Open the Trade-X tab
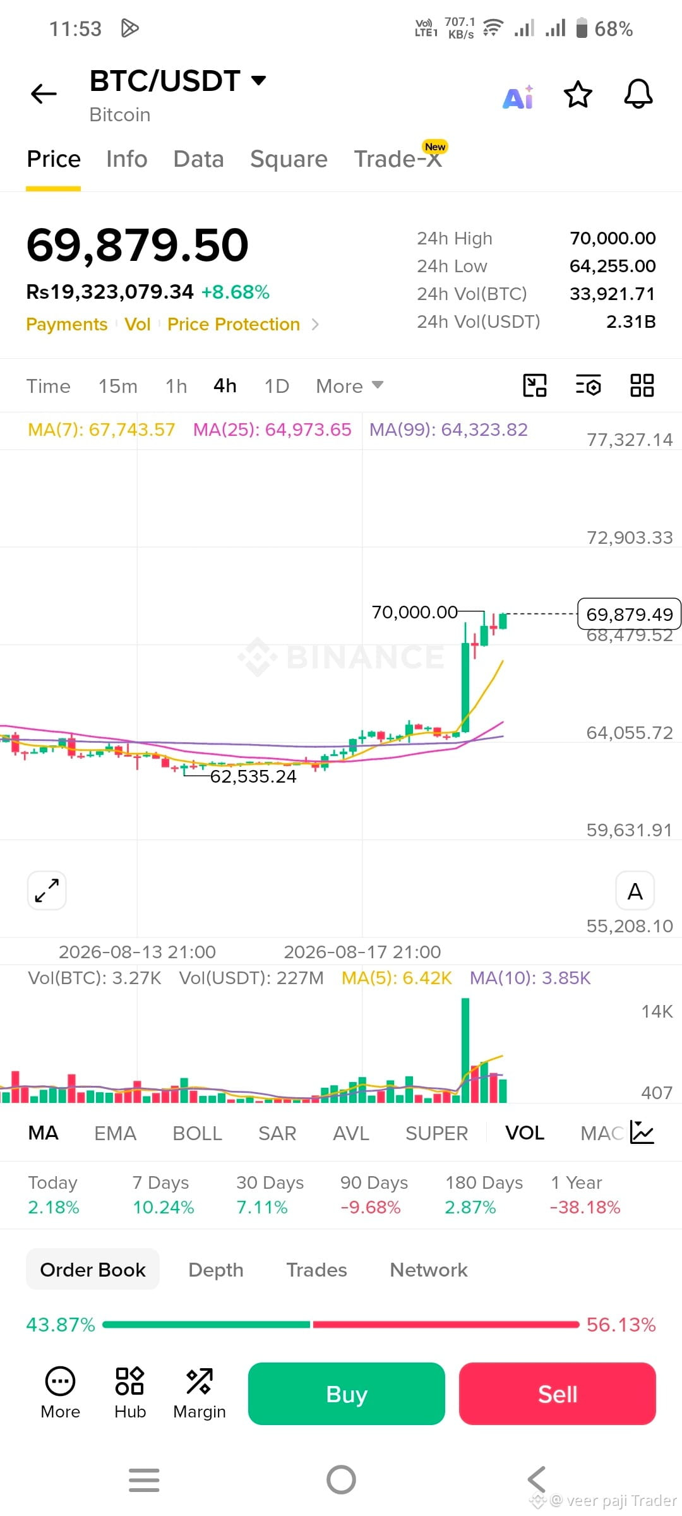Image resolution: width=682 pixels, height=1516 pixels. click(399, 158)
